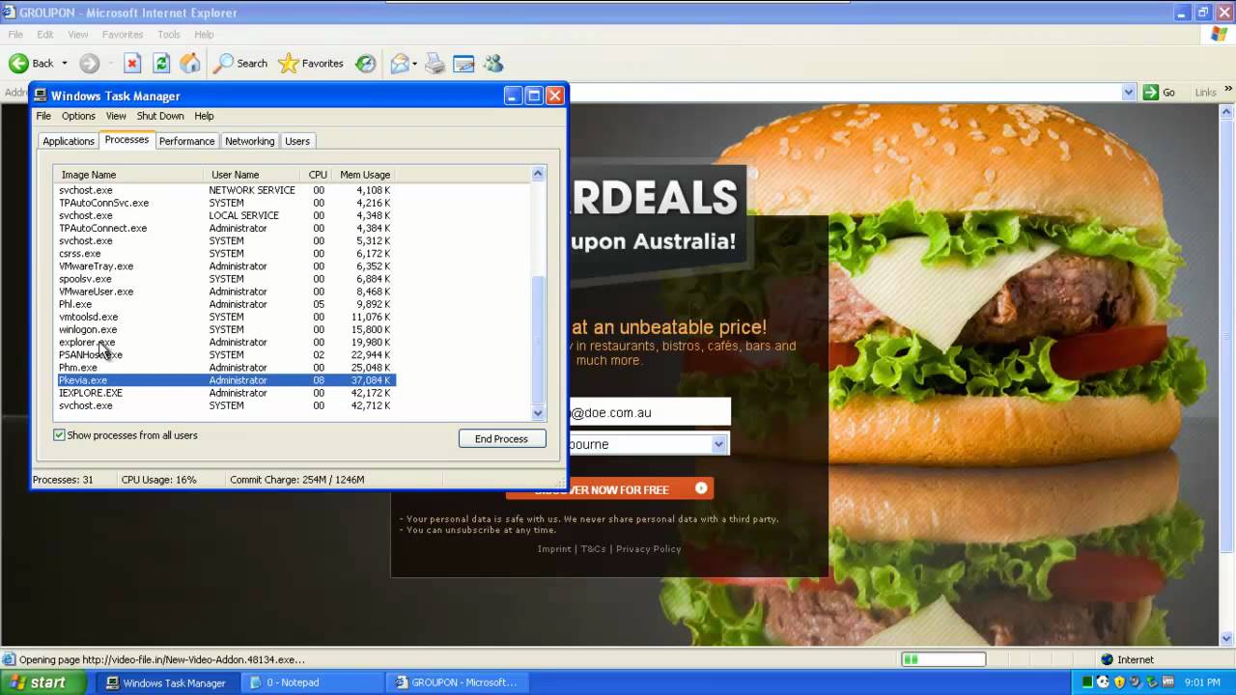Image resolution: width=1236 pixels, height=695 pixels.
Task: Open the T&Cs link
Action: pos(594,549)
